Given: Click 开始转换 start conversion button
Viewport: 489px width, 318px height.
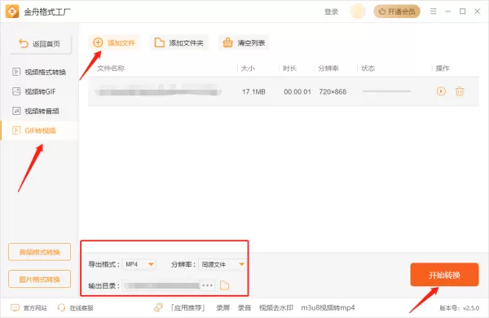Looking at the screenshot, I should click(444, 275).
